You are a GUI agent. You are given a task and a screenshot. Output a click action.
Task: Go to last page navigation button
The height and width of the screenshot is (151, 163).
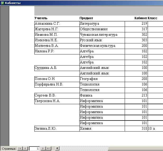48,149
